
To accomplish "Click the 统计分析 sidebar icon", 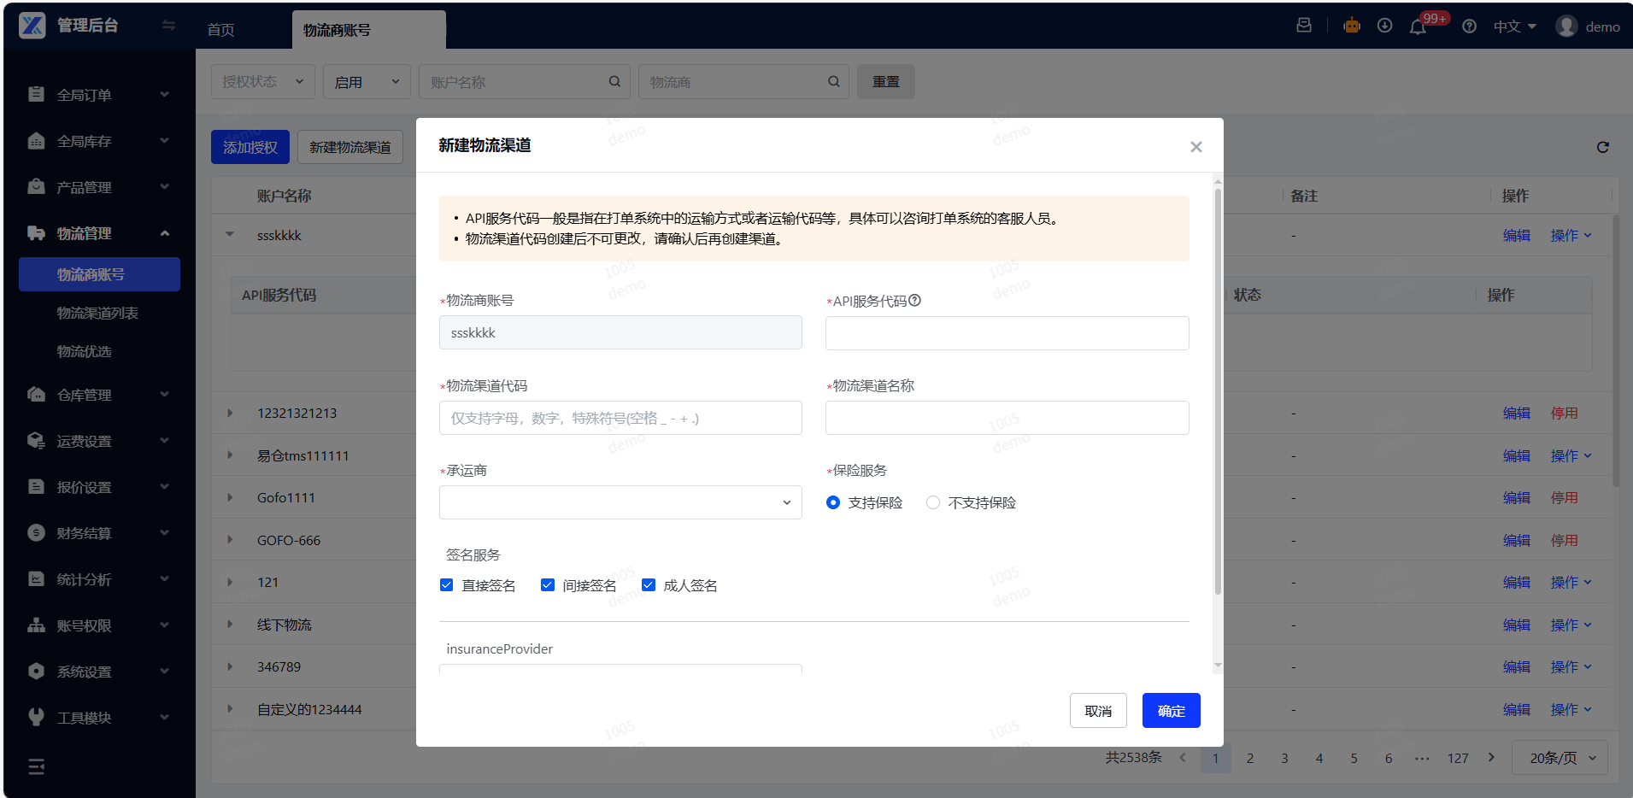I will (36, 578).
